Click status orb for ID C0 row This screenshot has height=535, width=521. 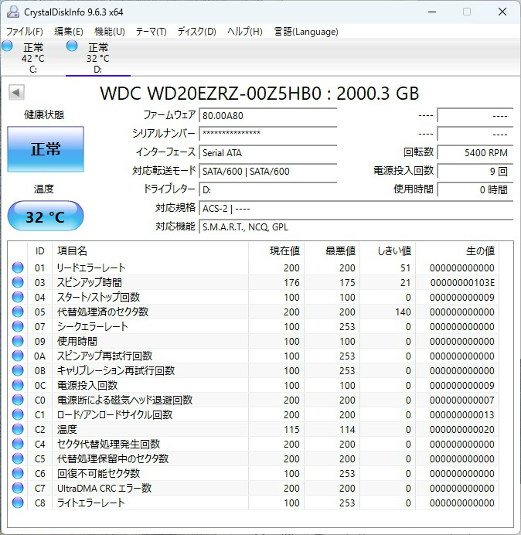18,400
